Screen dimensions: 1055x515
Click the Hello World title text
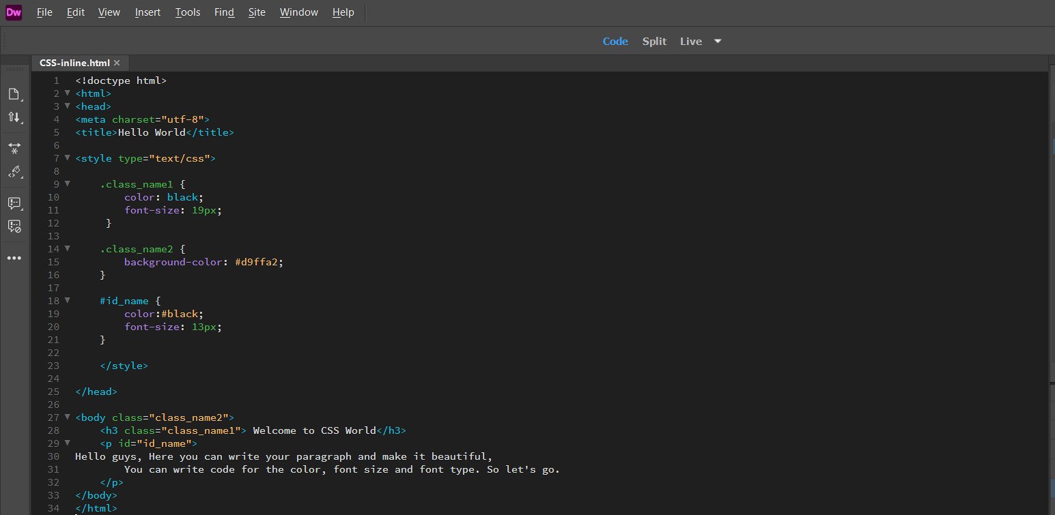click(152, 132)
